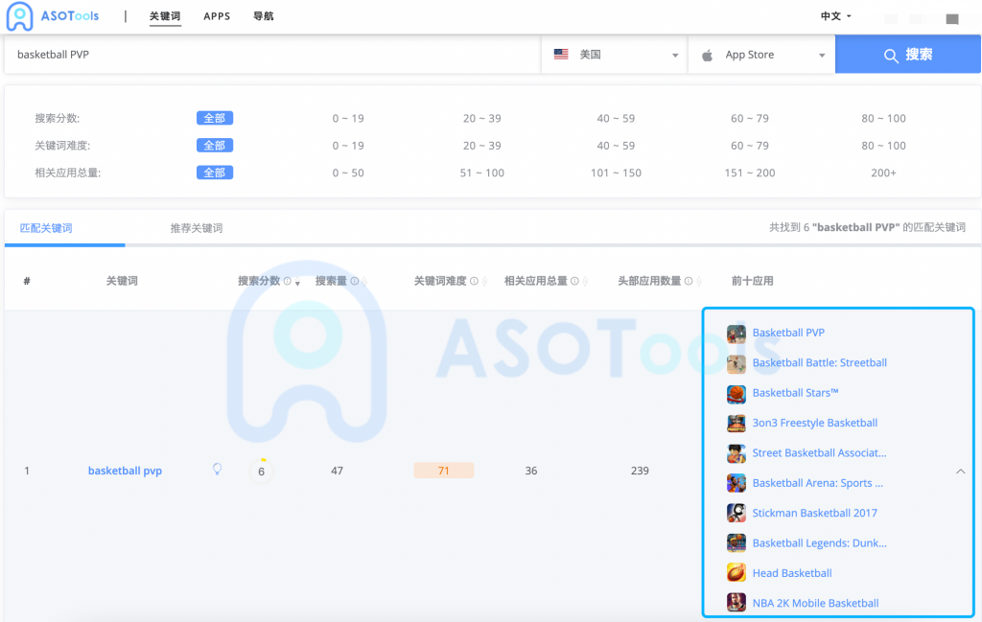The image size is (982, 622).
Task: Open the 3on3 Freestyle Basketball link
Action: (815, 423)
